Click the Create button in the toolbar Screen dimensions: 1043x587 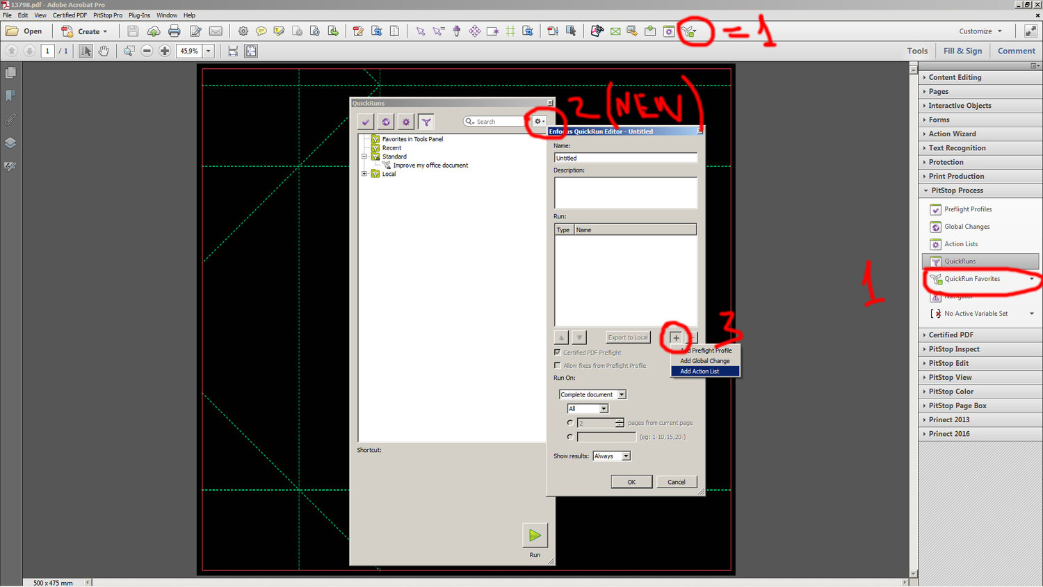coord(85,31)
